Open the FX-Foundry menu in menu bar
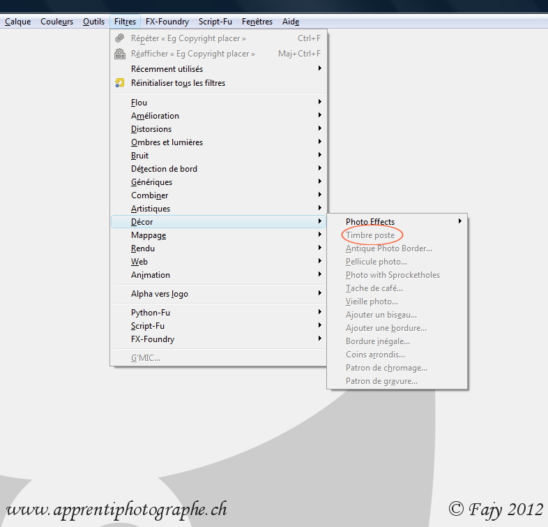 point(167,22)
